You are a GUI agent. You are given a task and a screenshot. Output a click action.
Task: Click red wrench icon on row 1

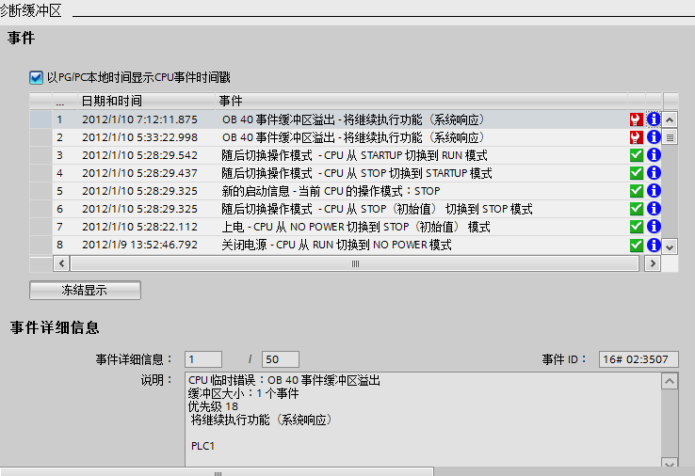(x=636, y=119)
